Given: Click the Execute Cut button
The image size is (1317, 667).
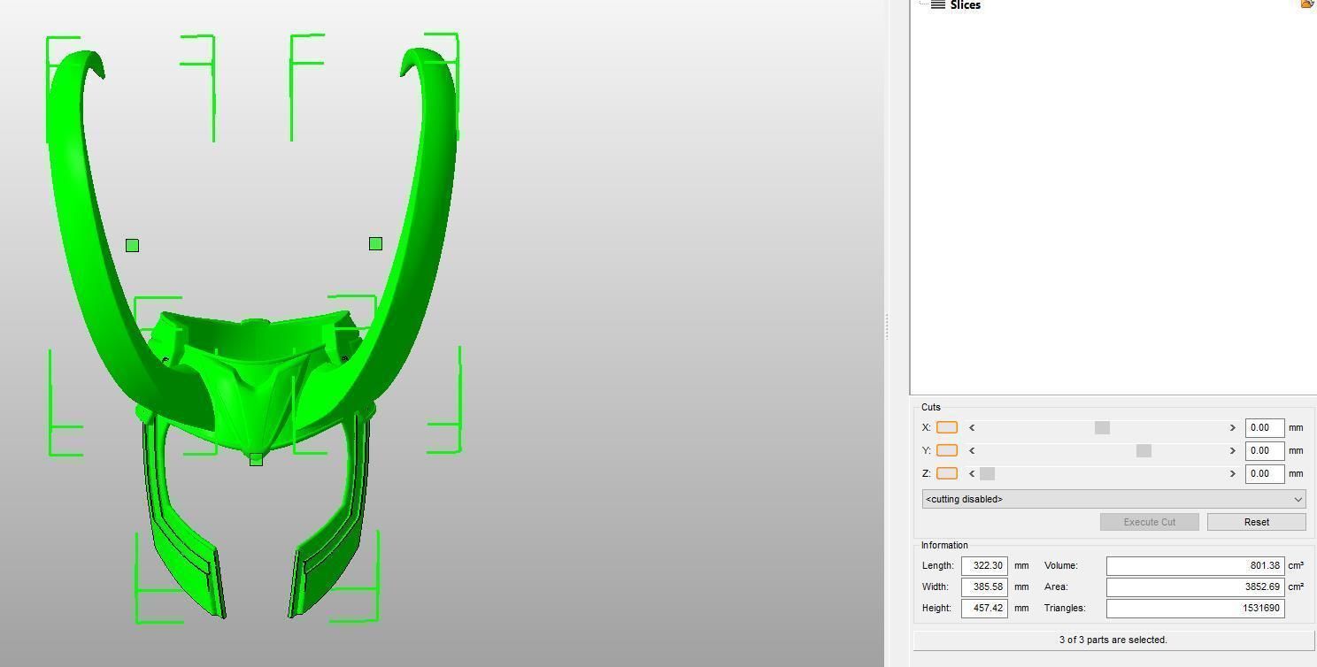Looking at the screenshot, I should point(1149,522).
